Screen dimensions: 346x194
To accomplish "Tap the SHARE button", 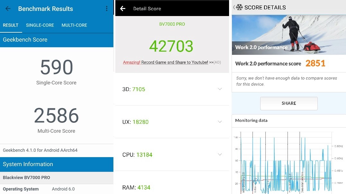I will pos(289,103).
